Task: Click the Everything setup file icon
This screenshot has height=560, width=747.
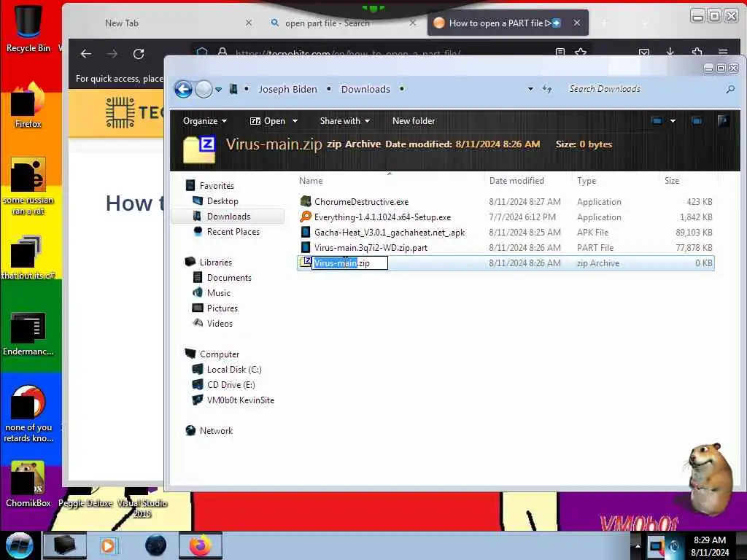Action: click(306, 217)
